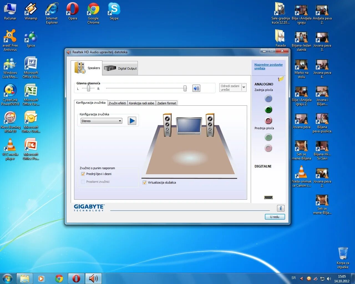
Task: Open VLC media player shortcut
Action: click(10, 149)
